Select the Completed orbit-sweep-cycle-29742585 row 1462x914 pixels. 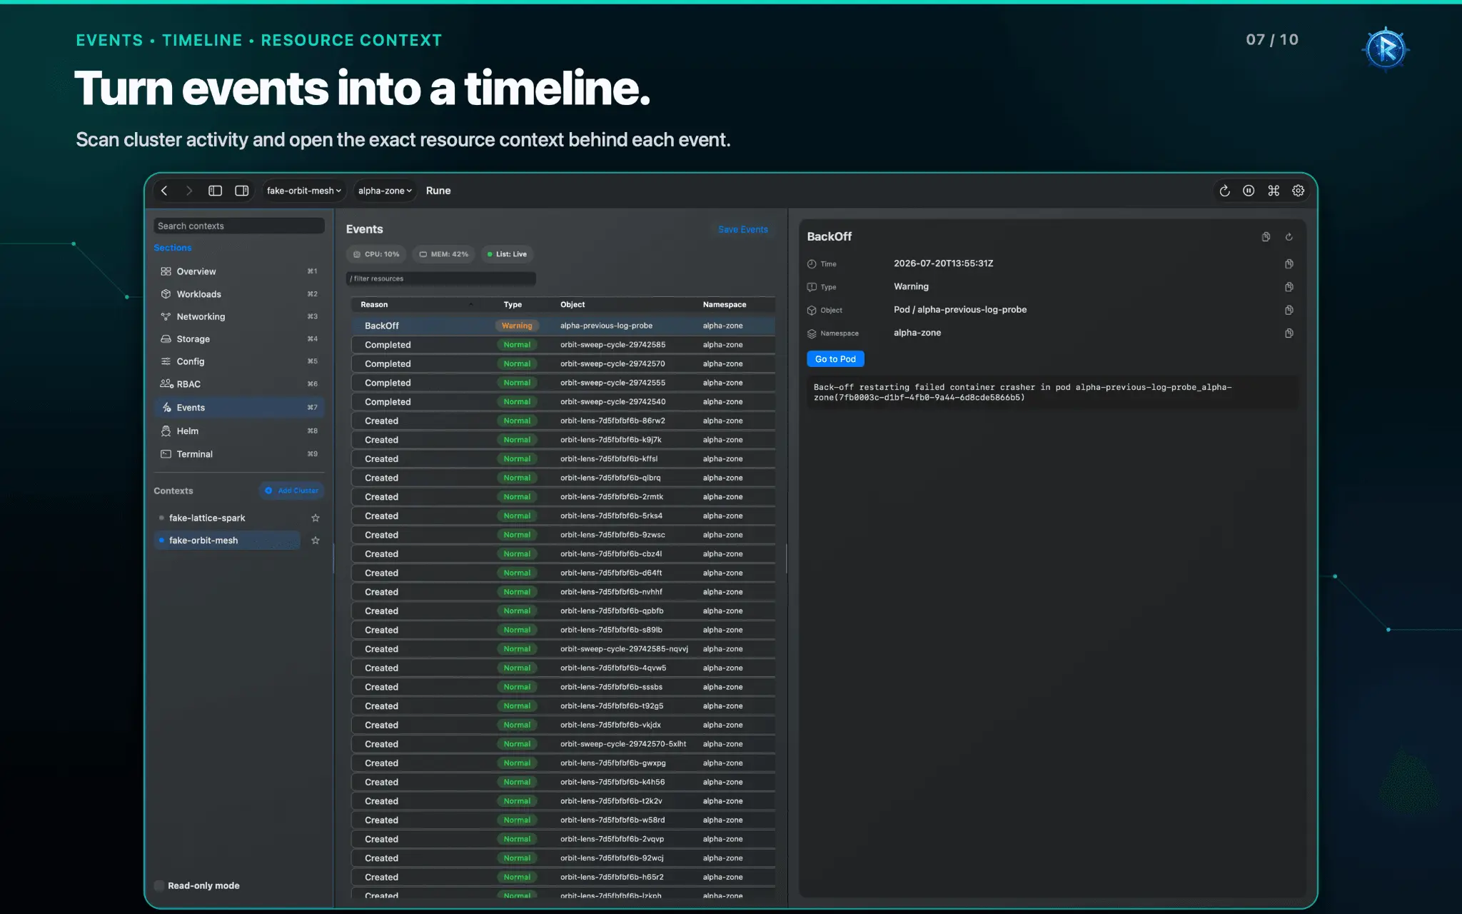point(563,345)
